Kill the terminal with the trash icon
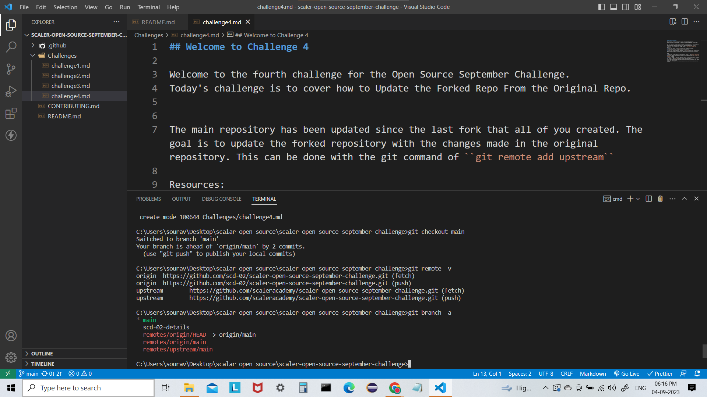Viewport: 707px width, 397px height. [x=660, y=198]
